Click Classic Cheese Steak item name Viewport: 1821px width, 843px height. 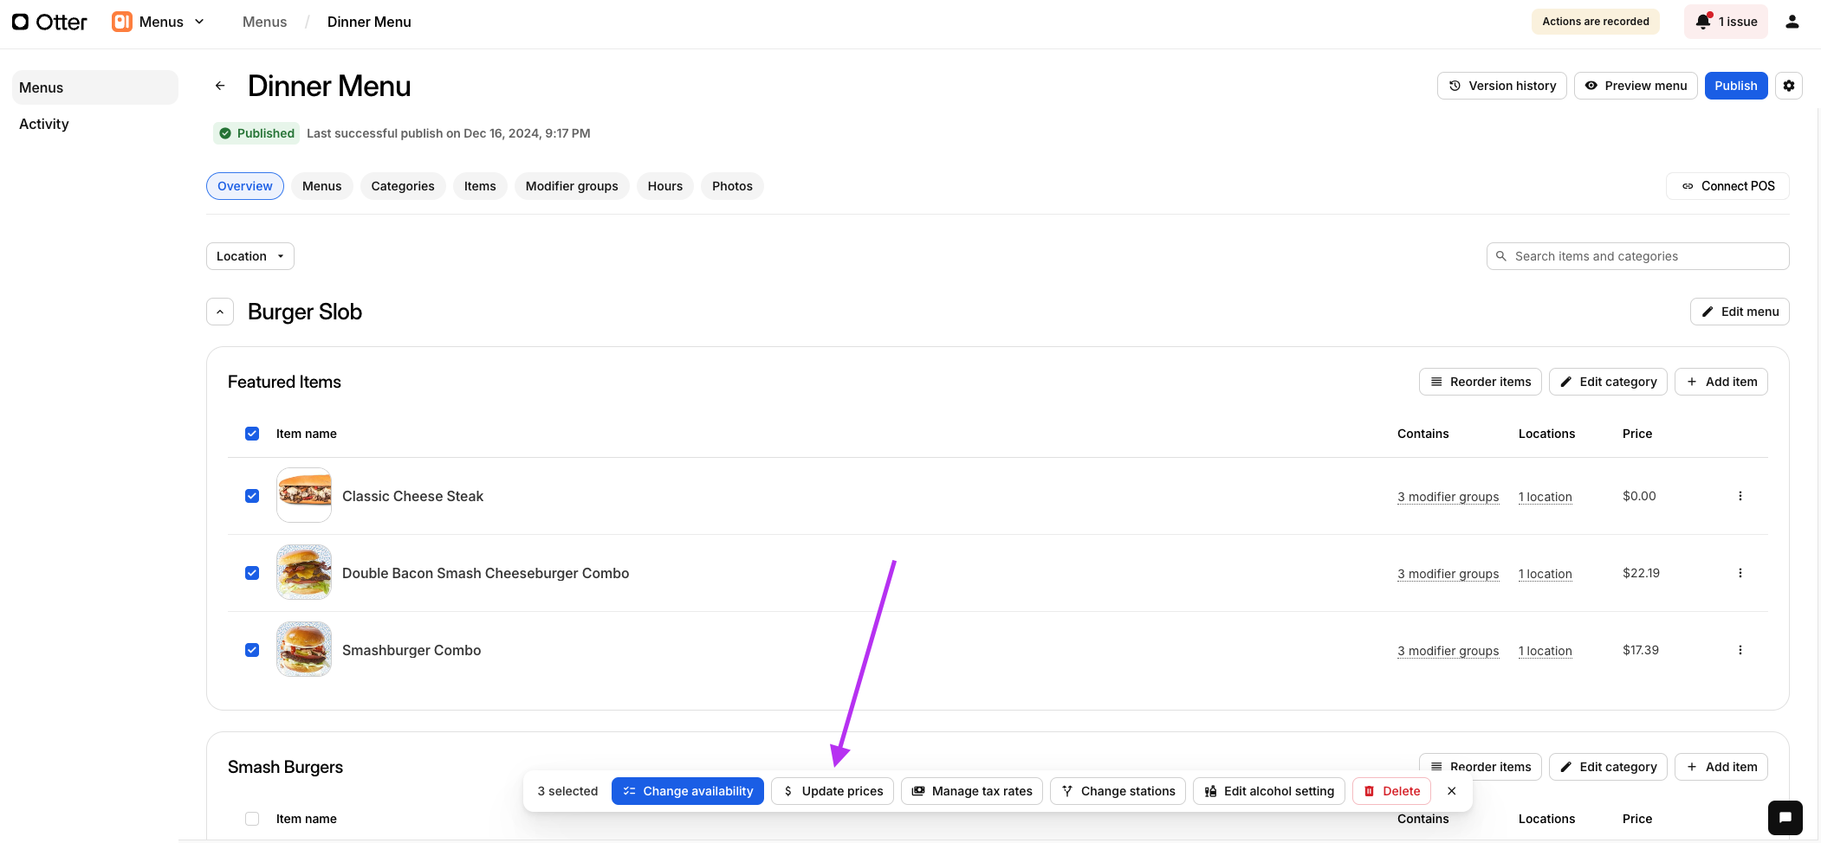pyautogui.click(x=412, y=496)
